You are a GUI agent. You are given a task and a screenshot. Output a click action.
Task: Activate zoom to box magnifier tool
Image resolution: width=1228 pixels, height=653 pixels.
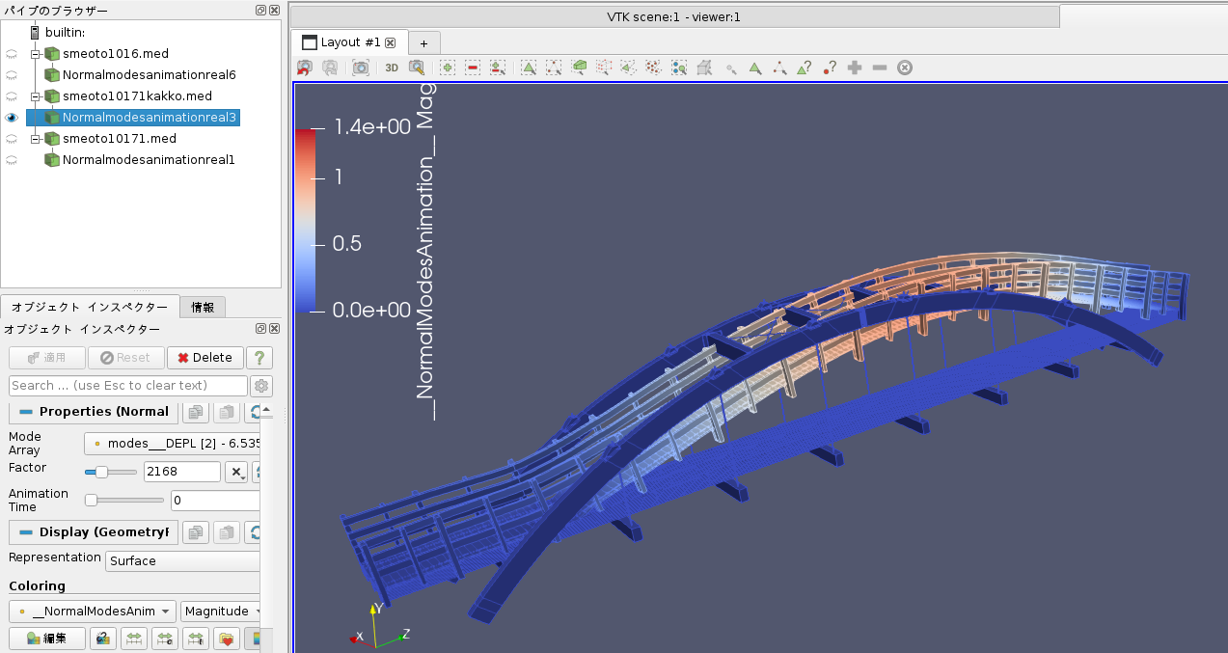coord(417,68)
